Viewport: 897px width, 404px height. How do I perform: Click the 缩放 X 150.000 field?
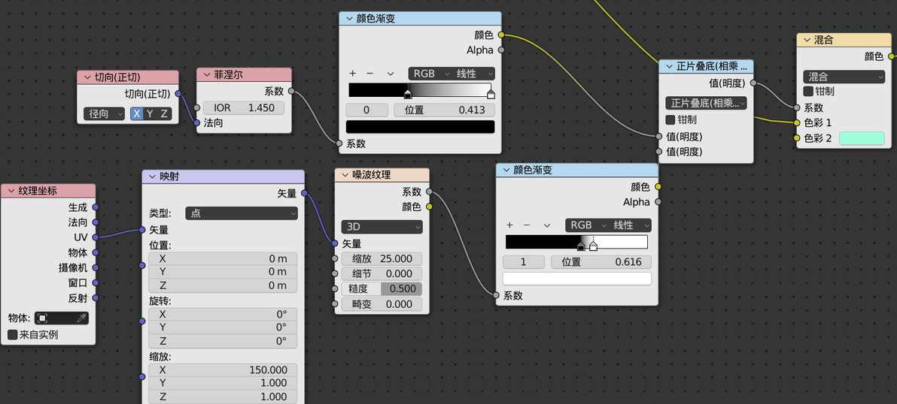(223, 369)
